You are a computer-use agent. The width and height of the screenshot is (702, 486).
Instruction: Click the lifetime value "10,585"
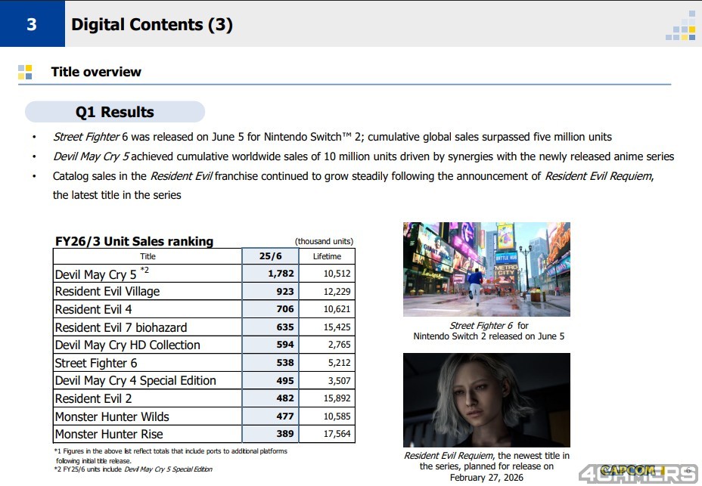pos(337,416)
